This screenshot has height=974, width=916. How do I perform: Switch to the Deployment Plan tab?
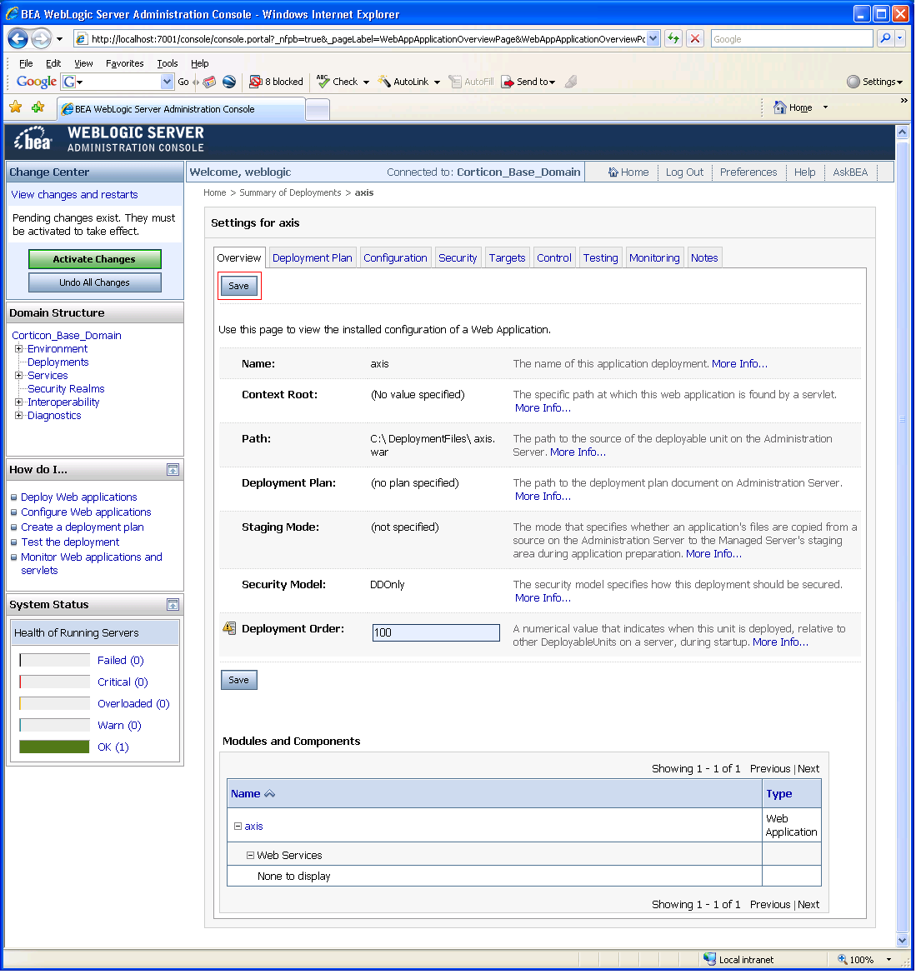[312, 258]
